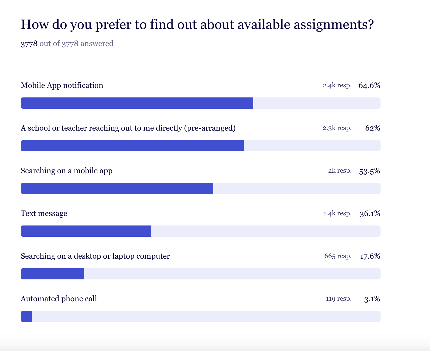430x351 pixels.
Task: Select the 'Text message' option label
Action: pos(44,213)
